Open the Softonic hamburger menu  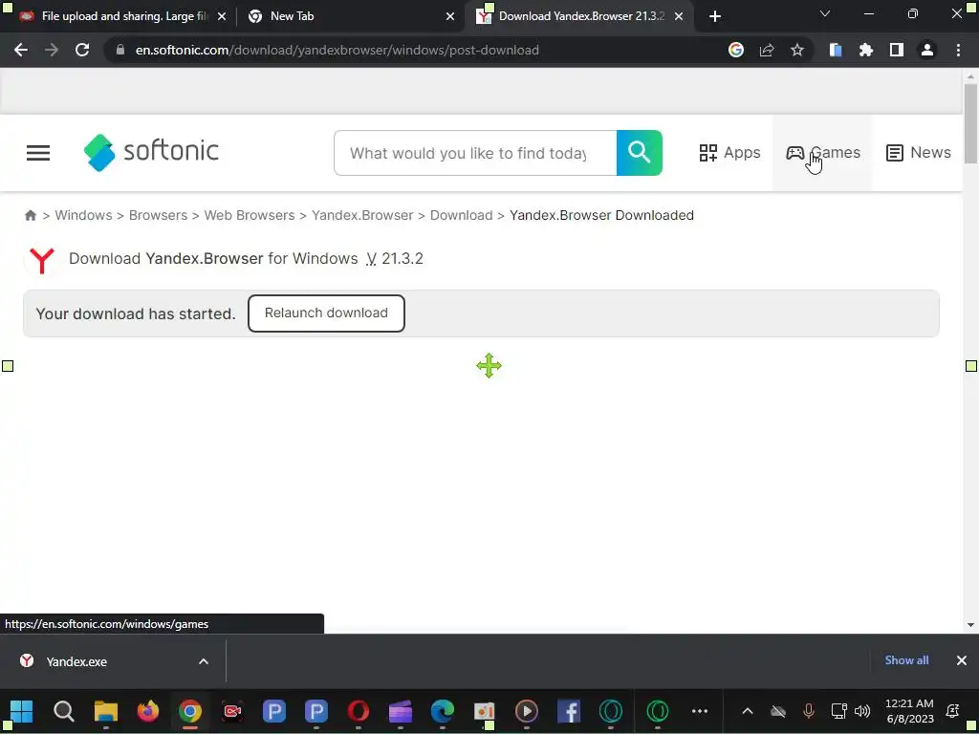(38, 153)
